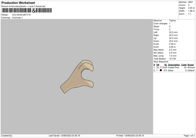
Task: Click the EndX value 0.00 in
Action: point(172,44)
